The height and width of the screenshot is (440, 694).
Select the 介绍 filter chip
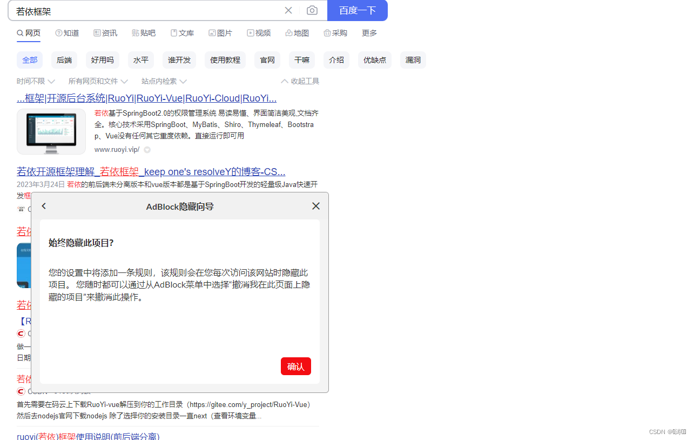tap(336, 60)
